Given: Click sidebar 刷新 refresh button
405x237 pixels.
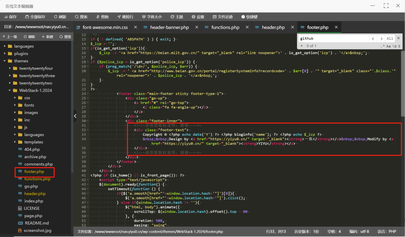Looking at the screenshot, I should point(29,37).
